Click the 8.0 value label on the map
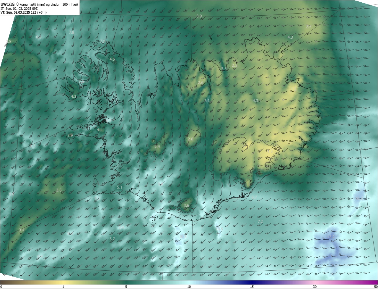 (x=38, y=37)
